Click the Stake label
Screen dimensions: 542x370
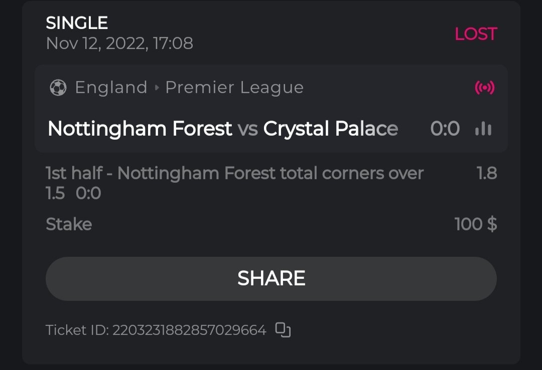tap(69, 224)
